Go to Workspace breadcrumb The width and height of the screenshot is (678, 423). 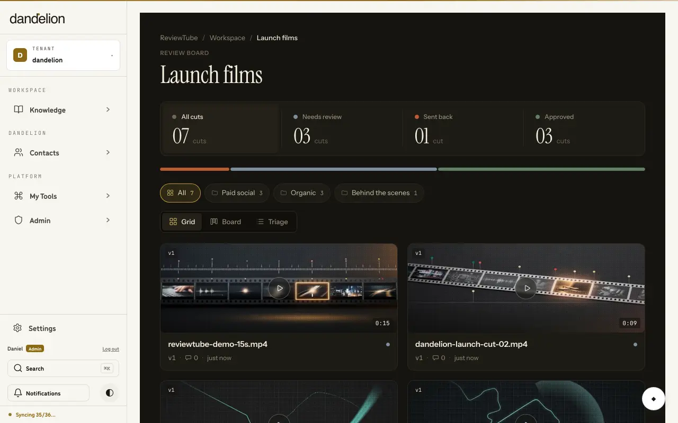227,38
